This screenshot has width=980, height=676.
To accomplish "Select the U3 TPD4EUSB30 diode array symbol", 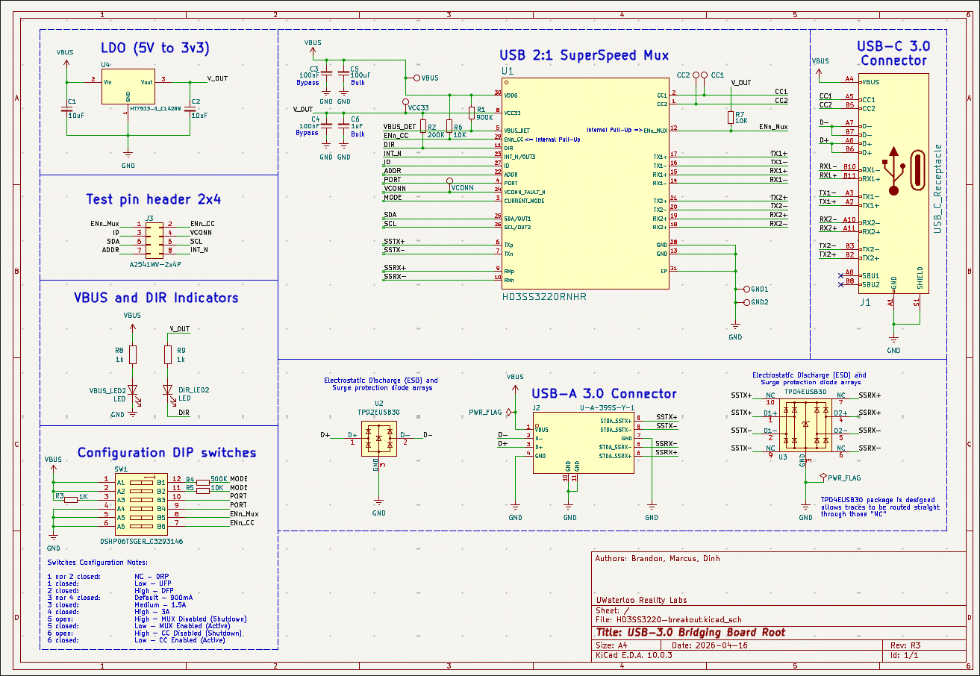I will [805, 425].
